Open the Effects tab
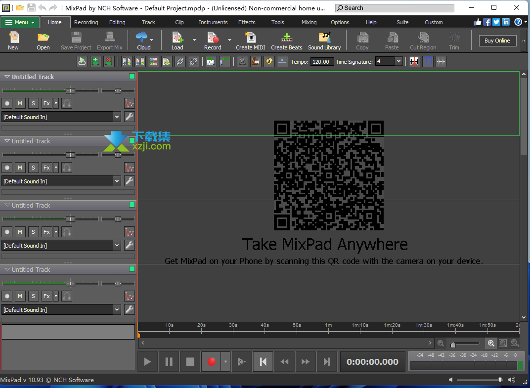Screen dimensions: 530x388 [247, 22]
